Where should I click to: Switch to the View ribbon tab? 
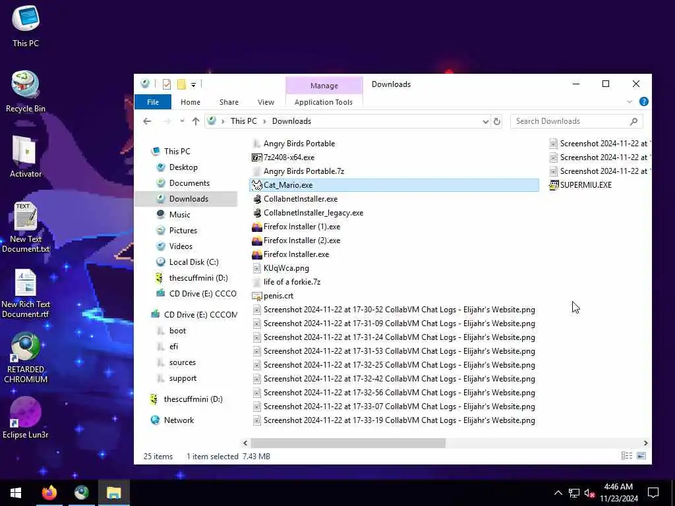[x=266, y=102]
